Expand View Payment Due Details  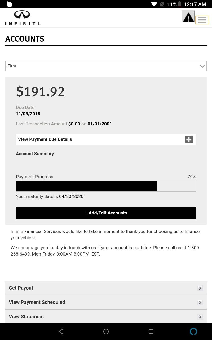pos(106,139)
